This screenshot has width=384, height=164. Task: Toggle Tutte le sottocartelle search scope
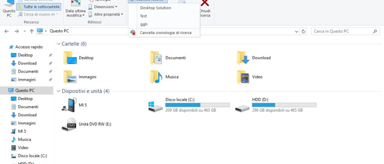(38, 7)
